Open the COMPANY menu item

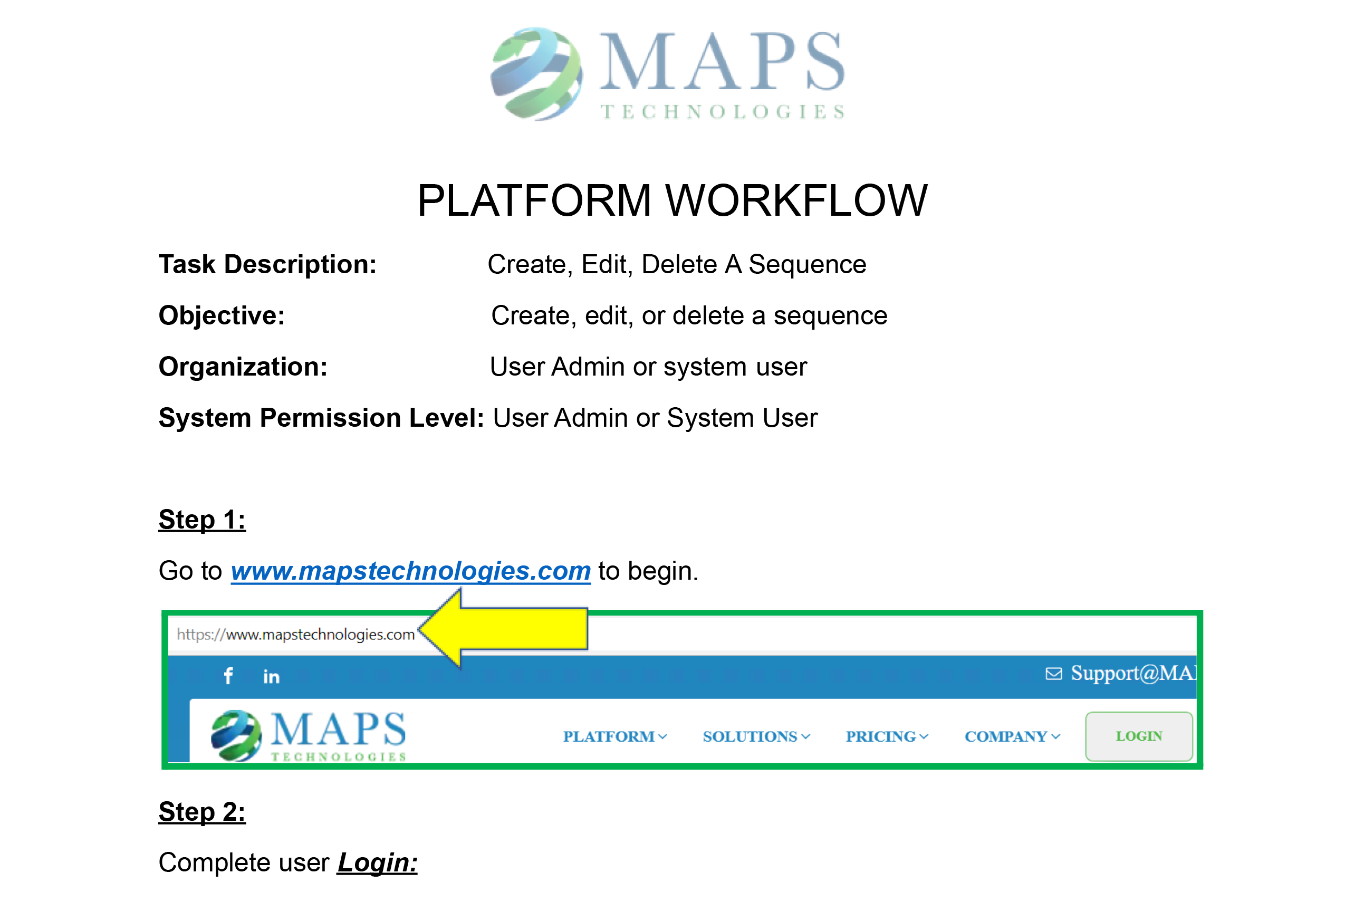(1005, 736)
